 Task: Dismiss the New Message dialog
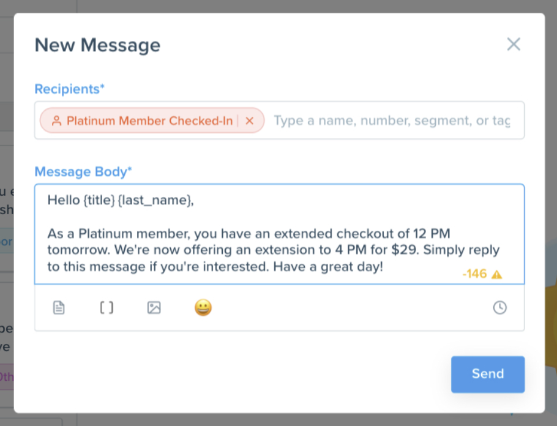point(513,44)
